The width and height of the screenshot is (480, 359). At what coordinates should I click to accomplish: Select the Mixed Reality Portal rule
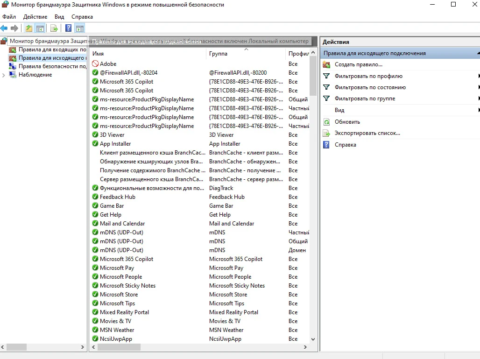tap(200, 312)
